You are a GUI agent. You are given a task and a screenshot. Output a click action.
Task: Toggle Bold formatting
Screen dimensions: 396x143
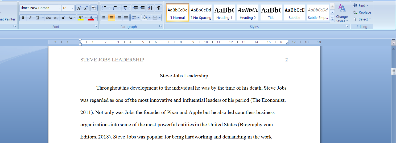[x=23, y=18]
